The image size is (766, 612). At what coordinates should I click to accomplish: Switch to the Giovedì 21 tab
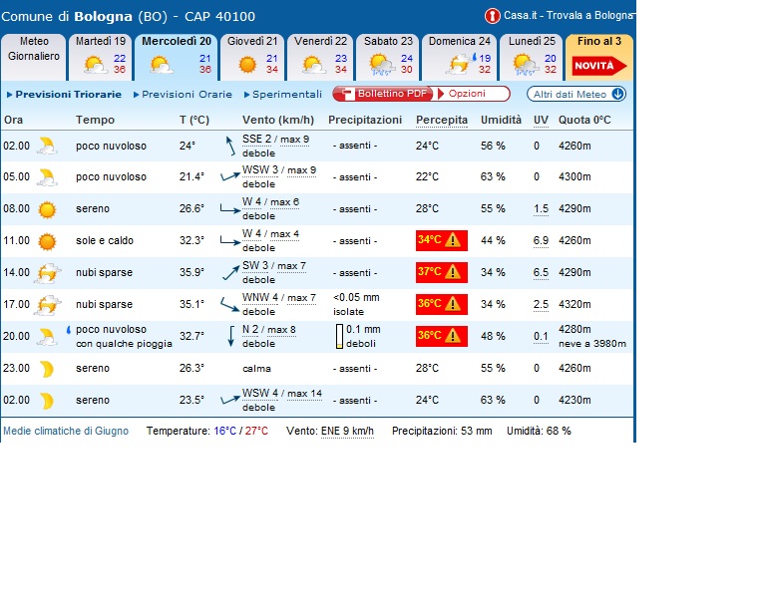pyautogui.click(x=251, y=57)
